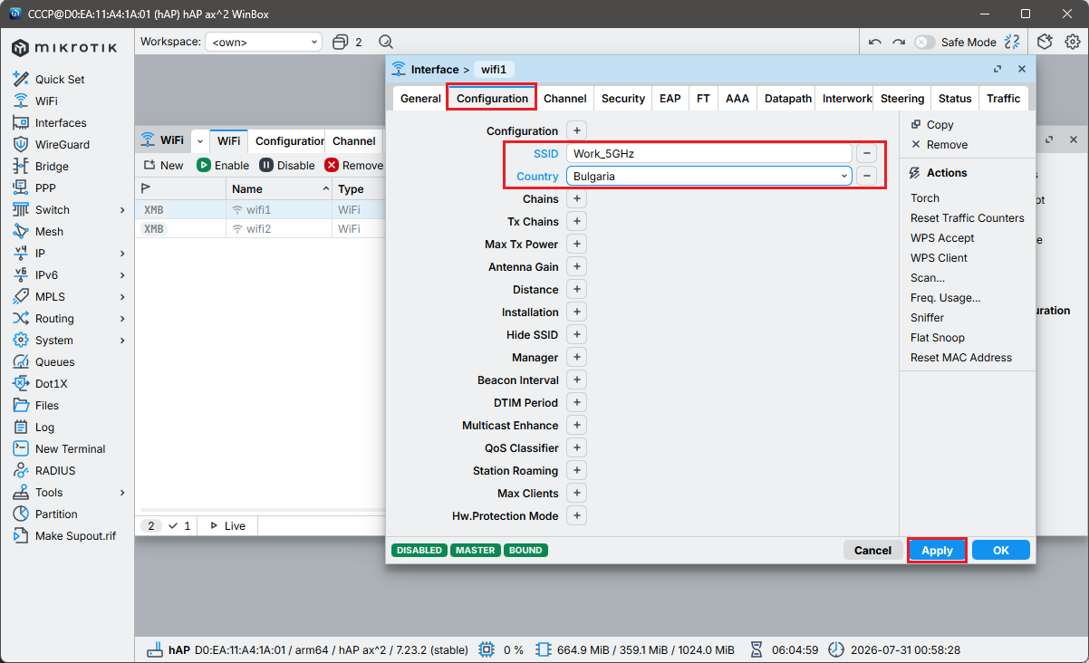Expand the Tools submenu

coord(122,493)
